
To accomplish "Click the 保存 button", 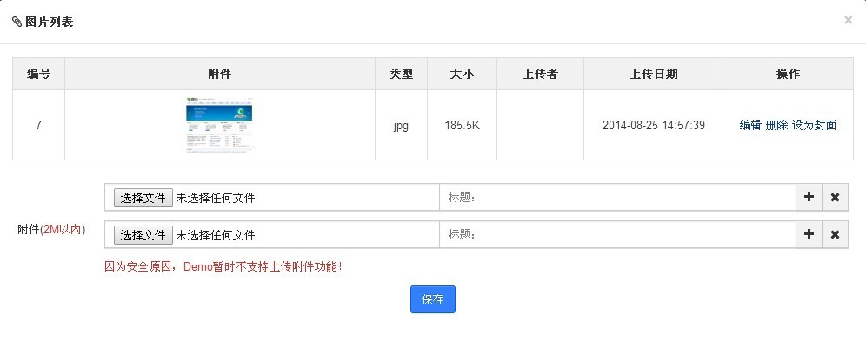I will (x=432, y=299).
